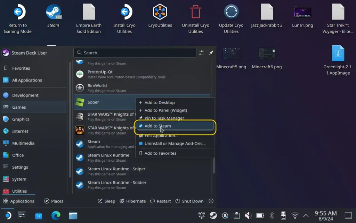The height and width of the screenshot is (223, 356).
Task: Click the Restart button
Action: 160,201
